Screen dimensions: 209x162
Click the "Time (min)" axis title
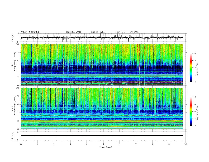click(106, 147)
